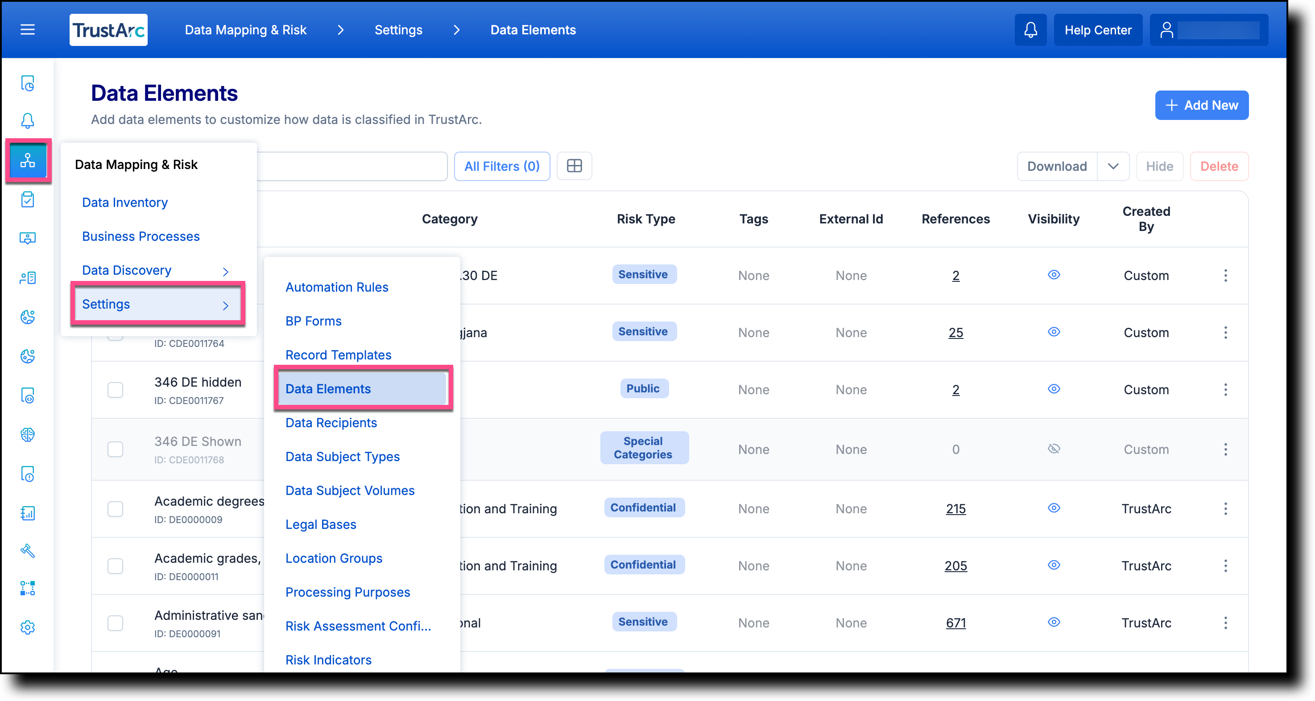Select the Data Mapping & Risk sidebar icon
Viewport: 1315px width, 701px height.
[28, 160]
